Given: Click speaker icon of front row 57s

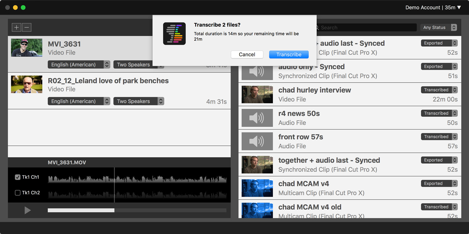Looking at the screenshot, I should [x=257, y=141].
